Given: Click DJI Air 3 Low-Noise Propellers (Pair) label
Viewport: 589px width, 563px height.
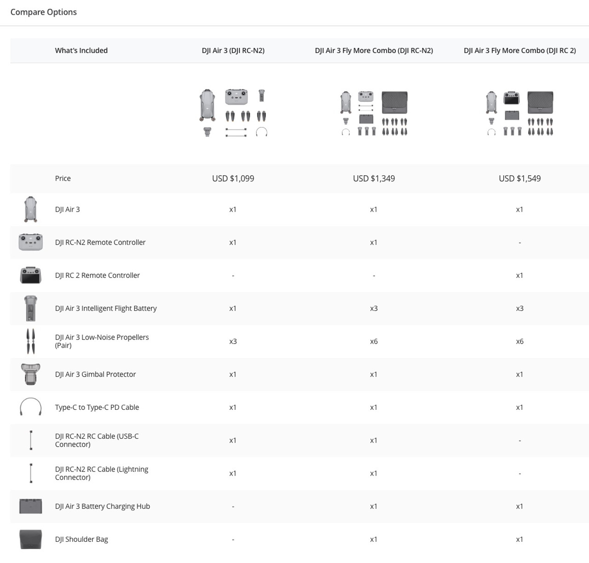Looking at the screenshot, I should (102, 341).
